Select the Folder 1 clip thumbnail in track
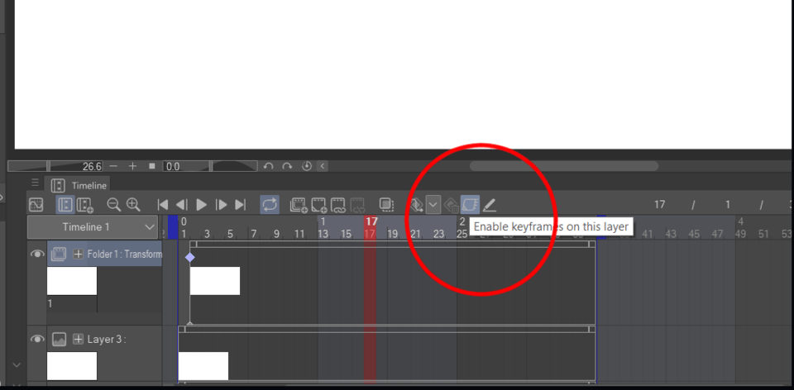Screen dimensions: 794x390 (x=215, y=281)
